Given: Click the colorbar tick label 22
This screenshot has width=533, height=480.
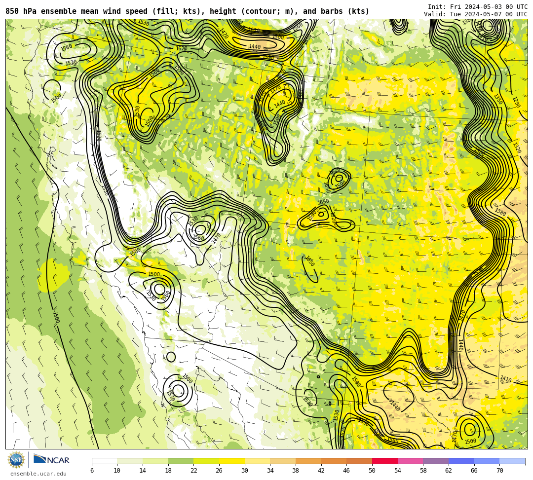Looking at the screenshot, I should click(194, 471).
